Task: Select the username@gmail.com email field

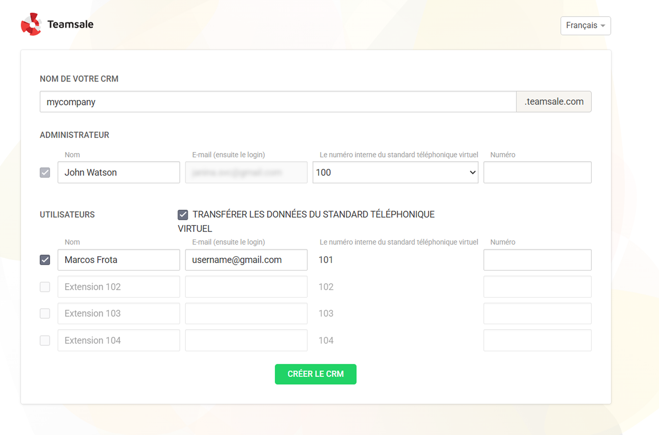Action: pos(246,260)
